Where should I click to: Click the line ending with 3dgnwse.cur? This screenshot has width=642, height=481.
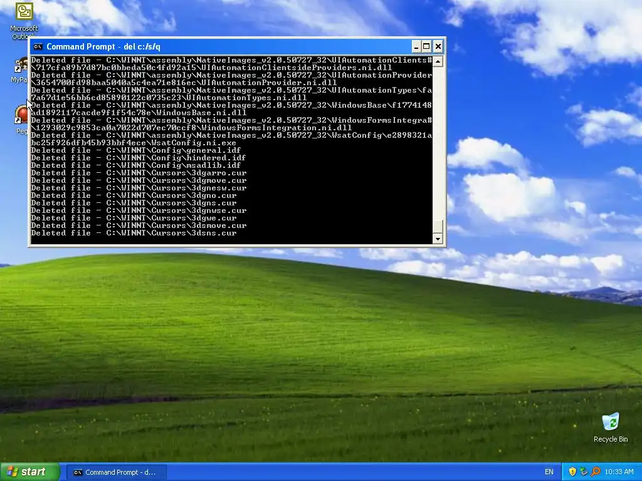139,210
